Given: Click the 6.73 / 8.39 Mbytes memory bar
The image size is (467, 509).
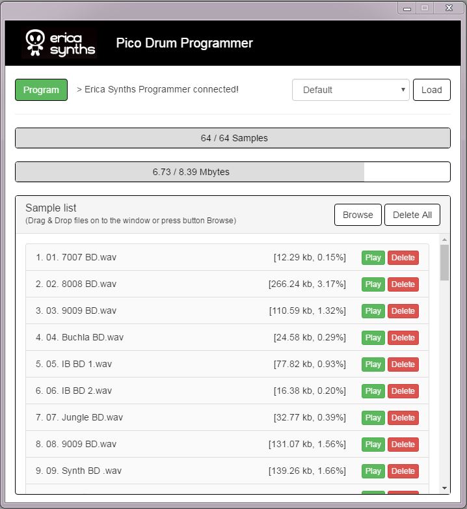Looking at the screenshot, I should tap(232, 172).
